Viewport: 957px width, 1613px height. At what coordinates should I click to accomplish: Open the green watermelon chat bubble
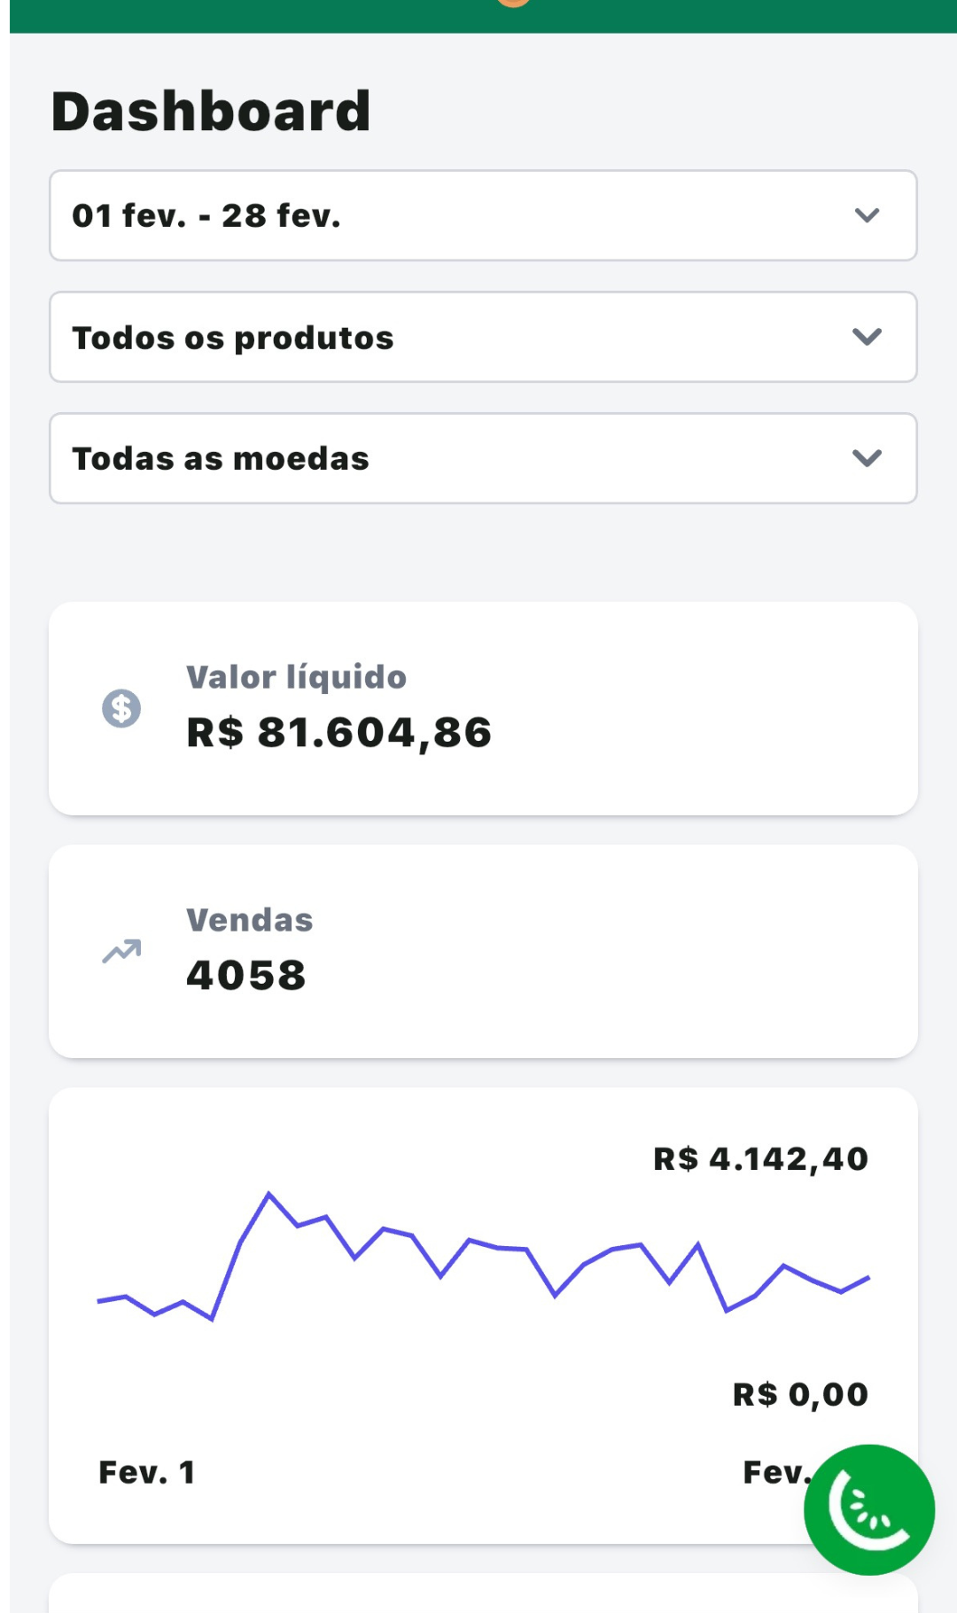[868, 1509]
